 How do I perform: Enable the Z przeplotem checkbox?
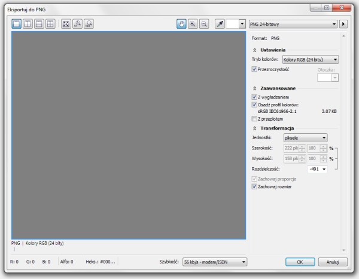(x=254, y=118)
